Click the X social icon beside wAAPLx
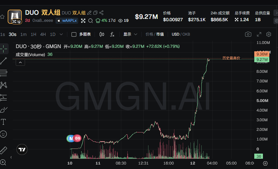The width and height of the screenshot is (278, 169). click(83, 21)
